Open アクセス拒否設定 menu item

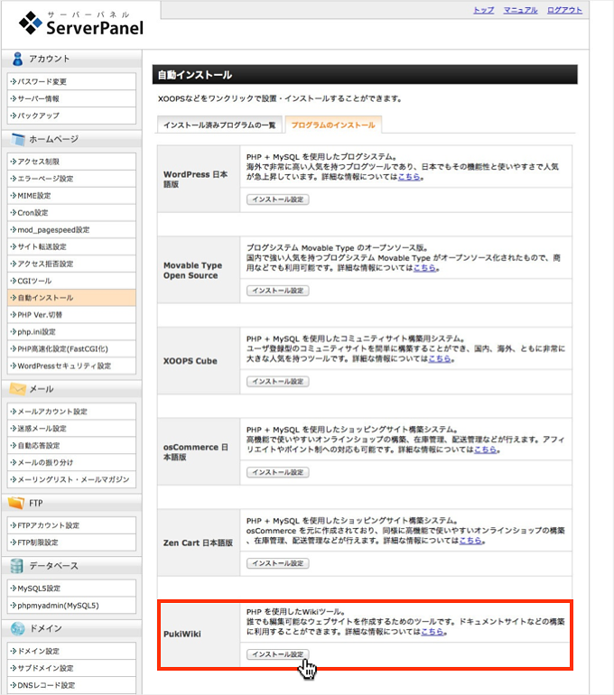tap(72, 264)
